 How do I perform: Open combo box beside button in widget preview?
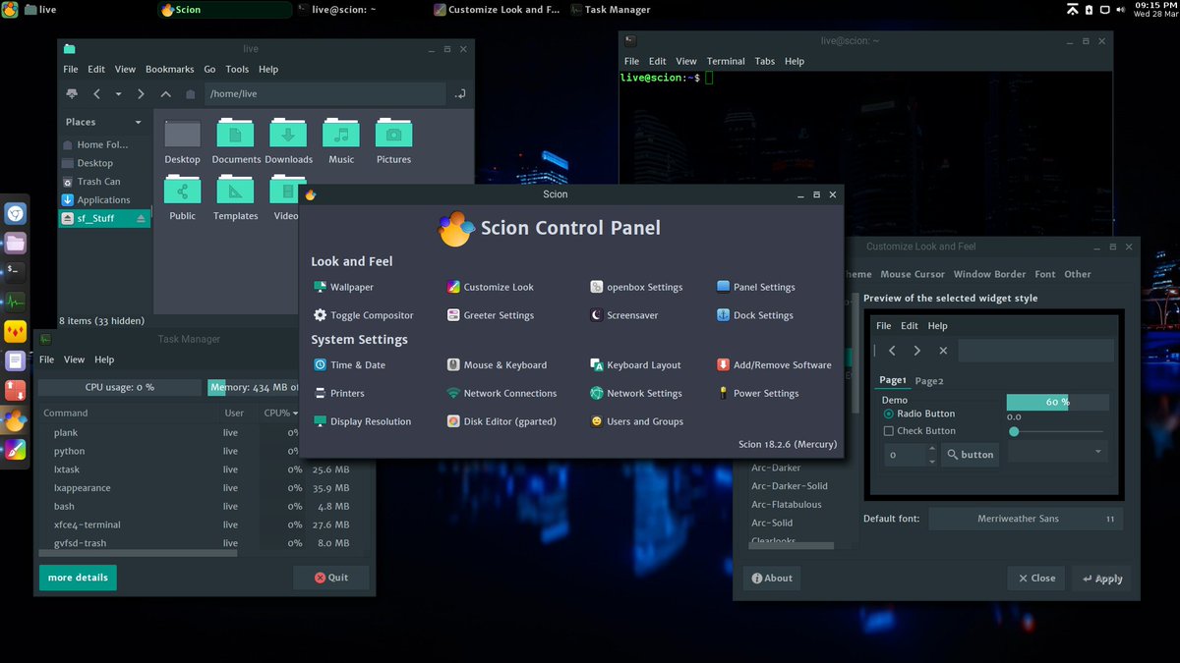[1057, 452]
